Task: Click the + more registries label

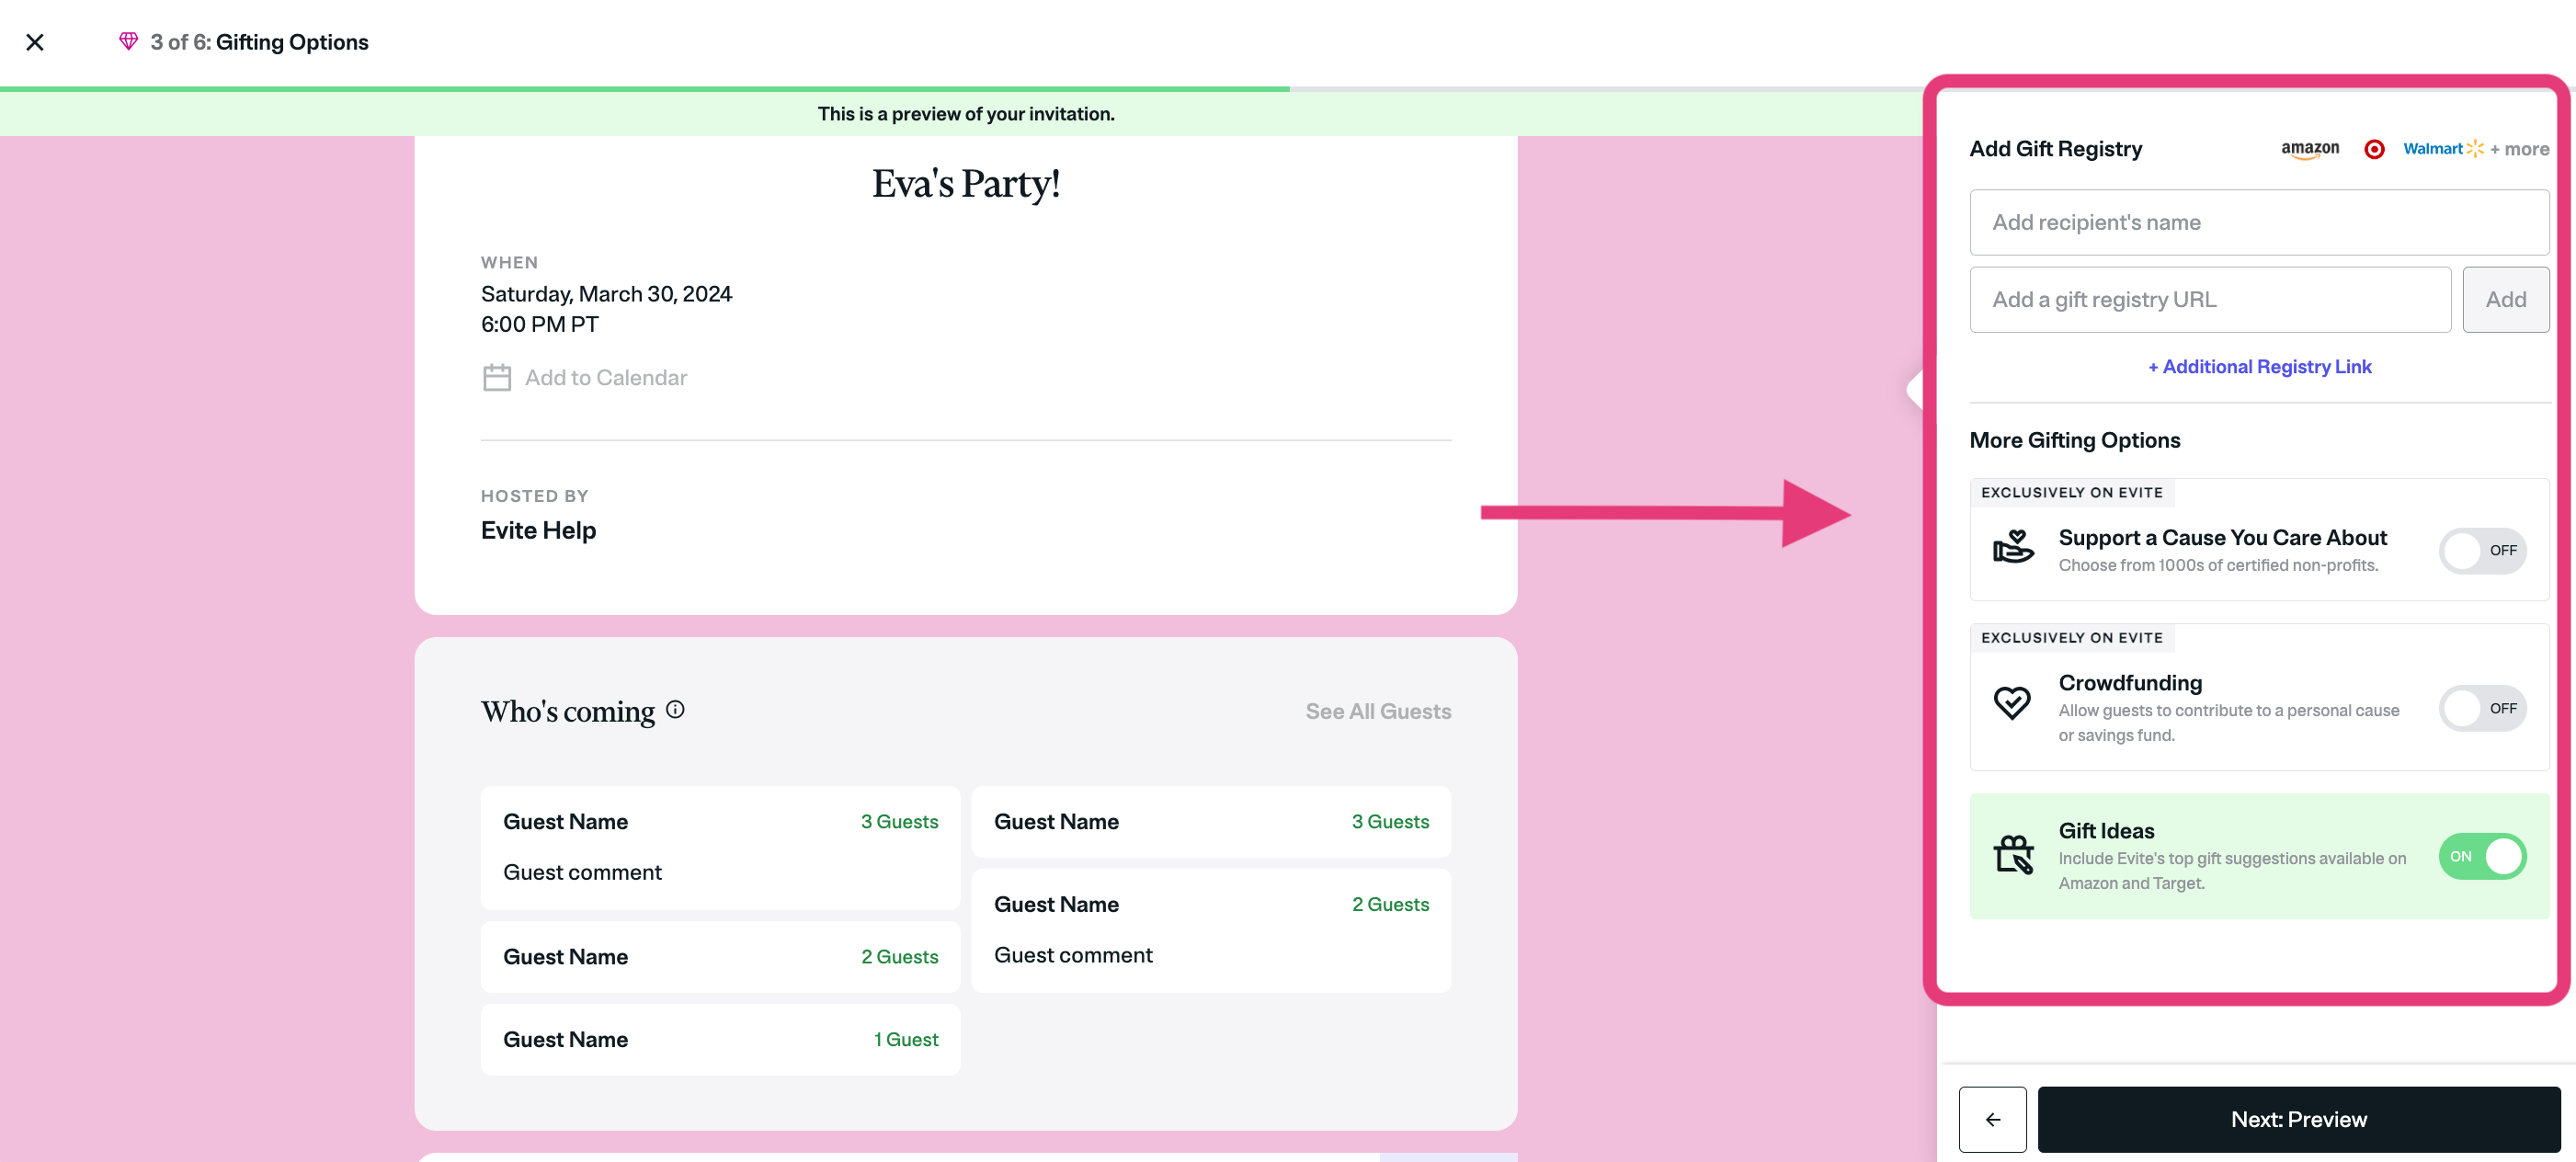Action: (x=2520, y=149)
